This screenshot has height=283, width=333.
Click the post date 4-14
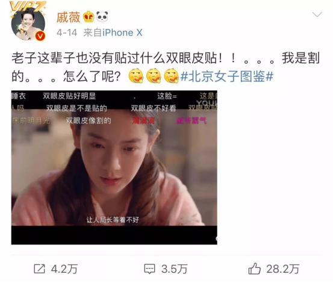click(x=67, y=33)
